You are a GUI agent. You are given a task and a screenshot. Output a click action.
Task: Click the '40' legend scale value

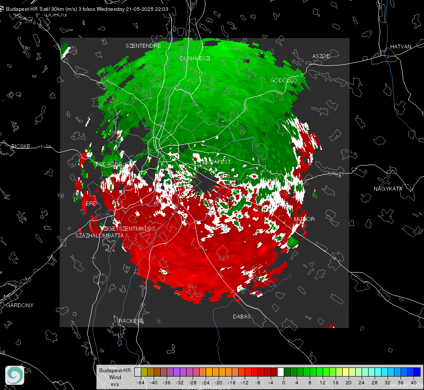point(414,383)
